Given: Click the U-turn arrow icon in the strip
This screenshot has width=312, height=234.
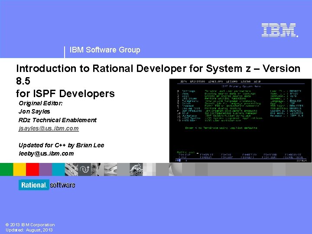Looking at the screenshot, I should [x=84, y=169].
